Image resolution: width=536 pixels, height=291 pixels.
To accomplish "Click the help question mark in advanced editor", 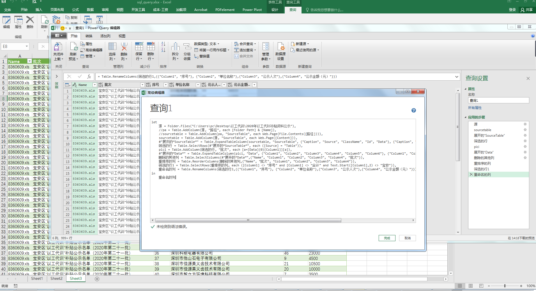I will pos(413,110).
